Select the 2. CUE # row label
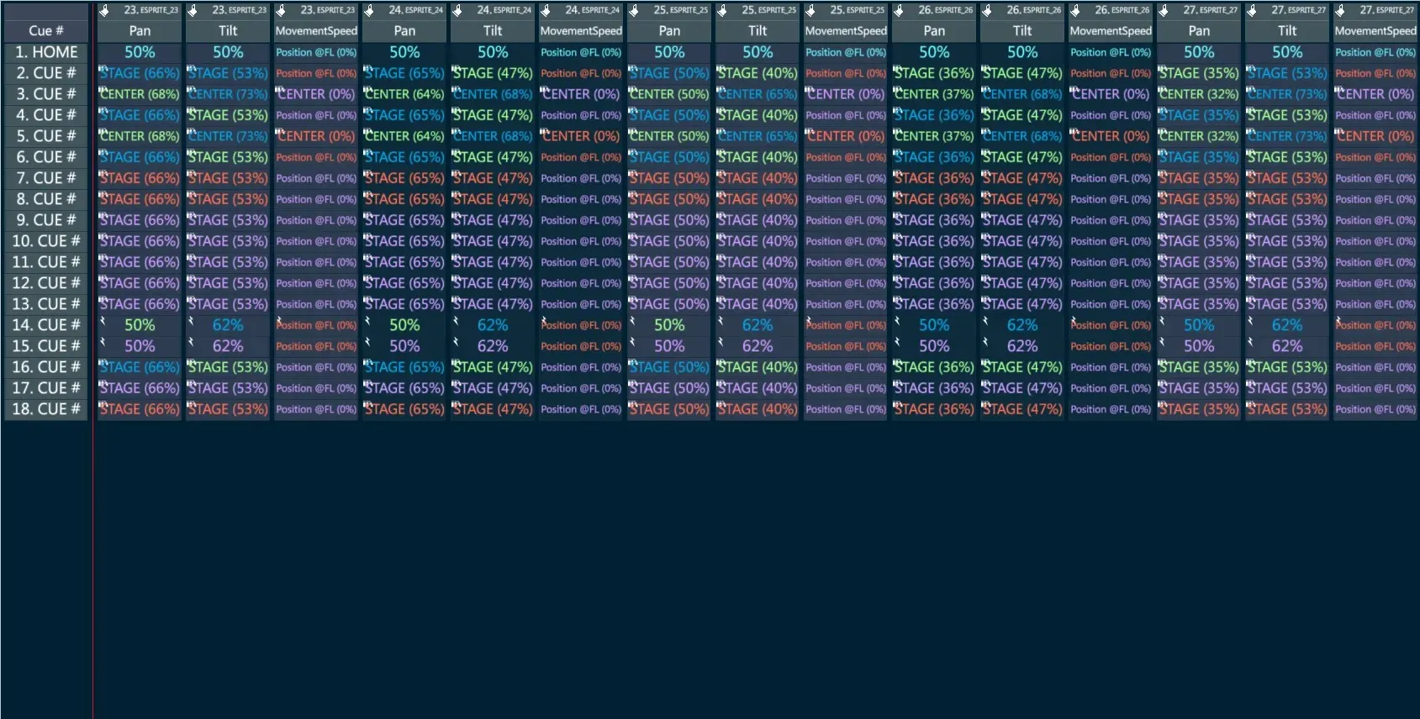This screenshot has height=719, width=1420. pyautogui.click(x=46, y=73)
